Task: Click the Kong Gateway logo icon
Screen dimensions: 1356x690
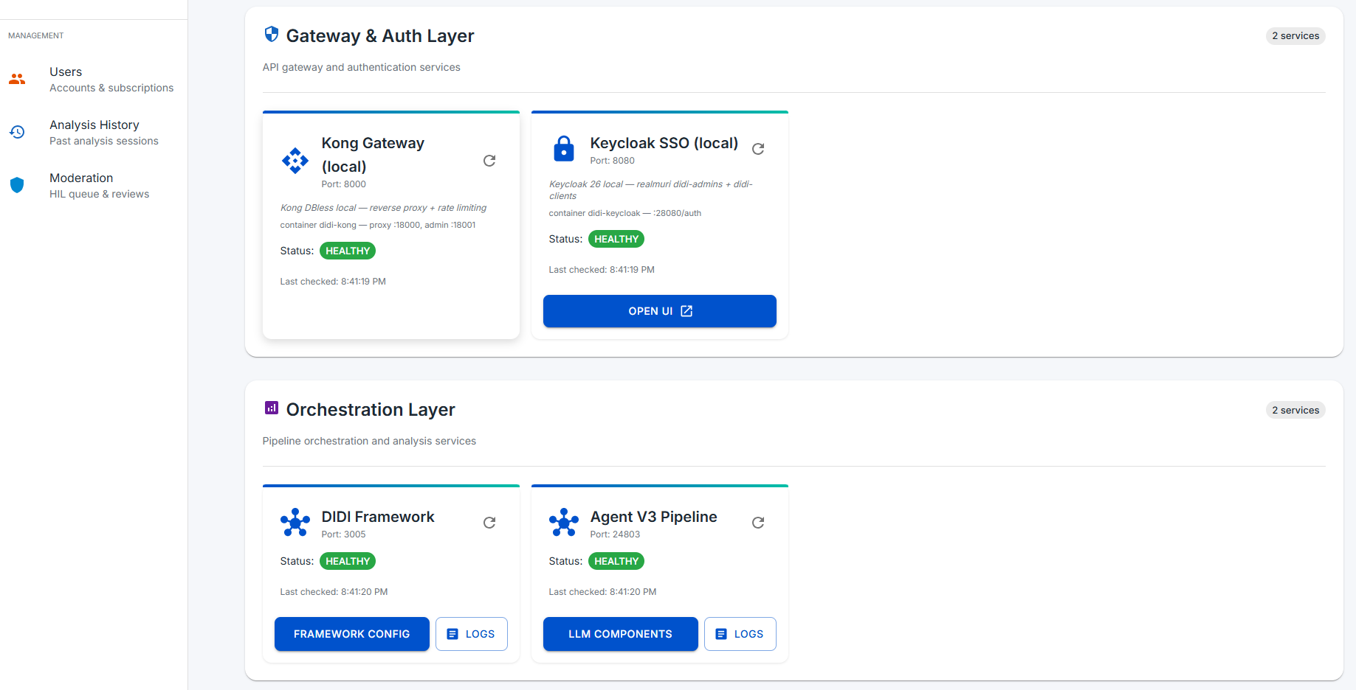Action: [295, 161]
